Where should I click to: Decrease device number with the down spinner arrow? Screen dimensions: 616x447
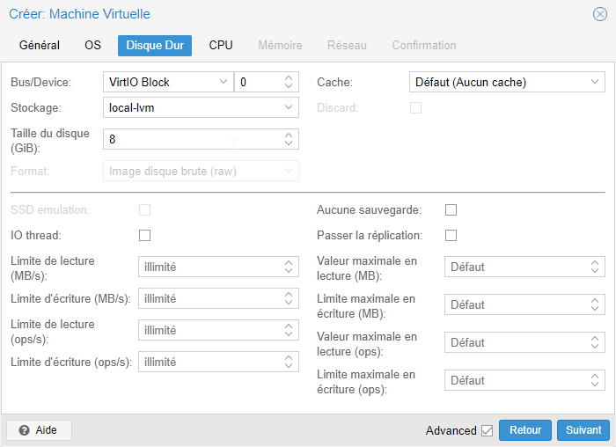pos(289,85)
